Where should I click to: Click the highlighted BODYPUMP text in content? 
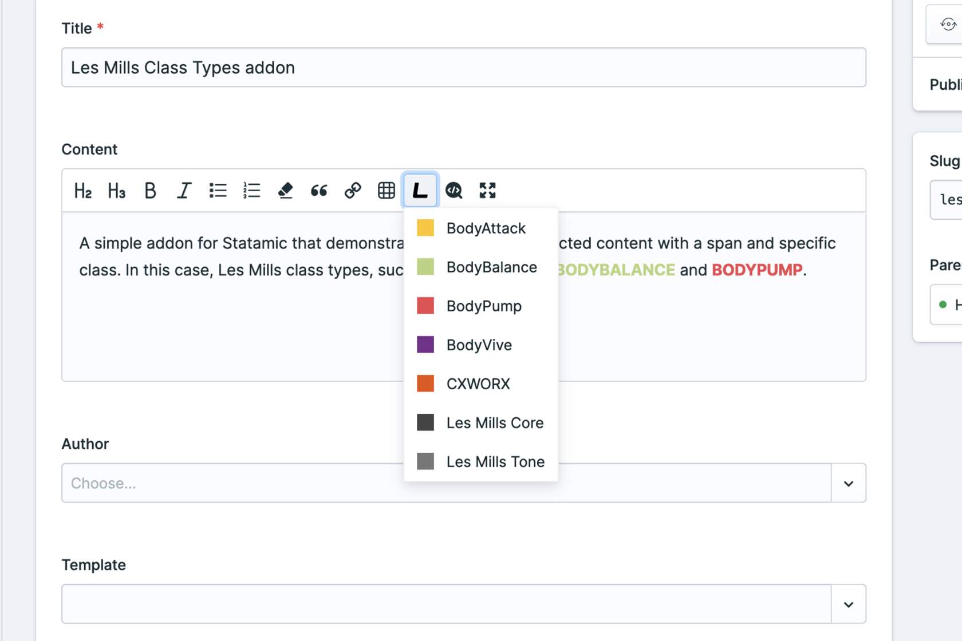coord(757,270)
